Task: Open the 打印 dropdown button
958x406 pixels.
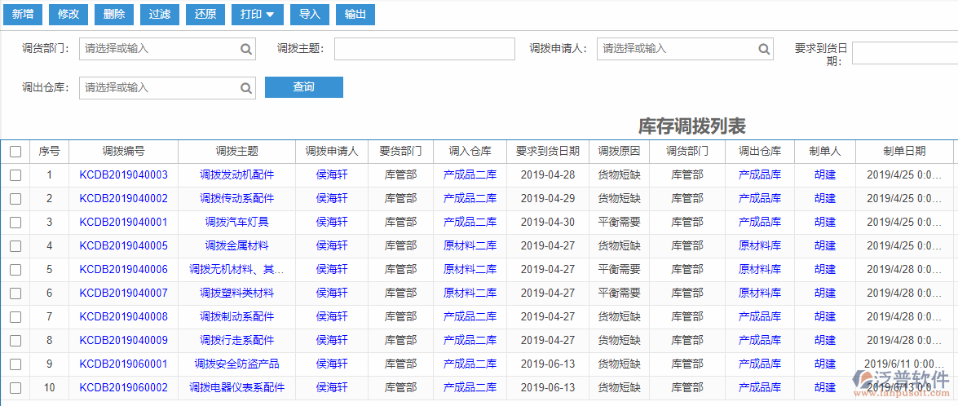Action: 258,14
